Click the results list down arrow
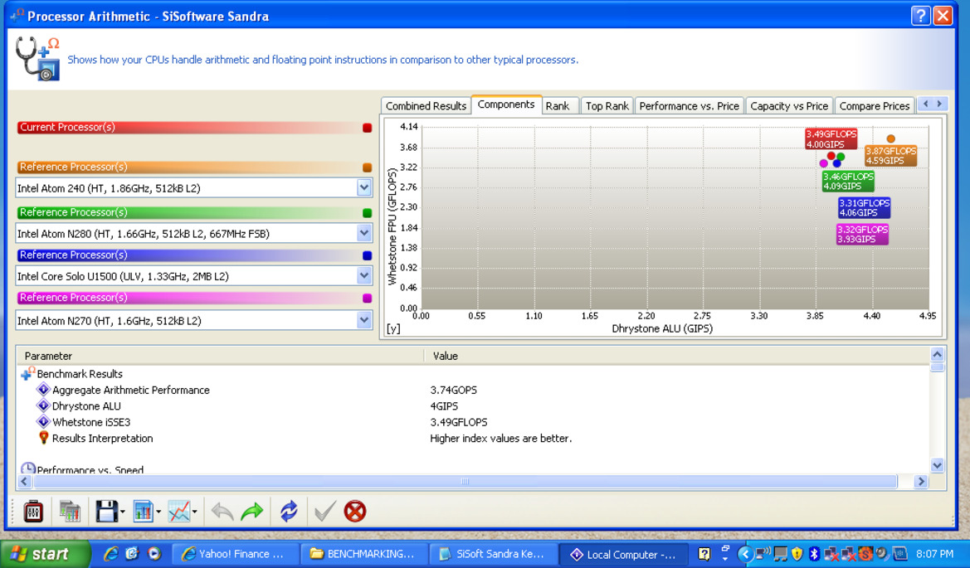970x568 pixels. click(937, 466)
